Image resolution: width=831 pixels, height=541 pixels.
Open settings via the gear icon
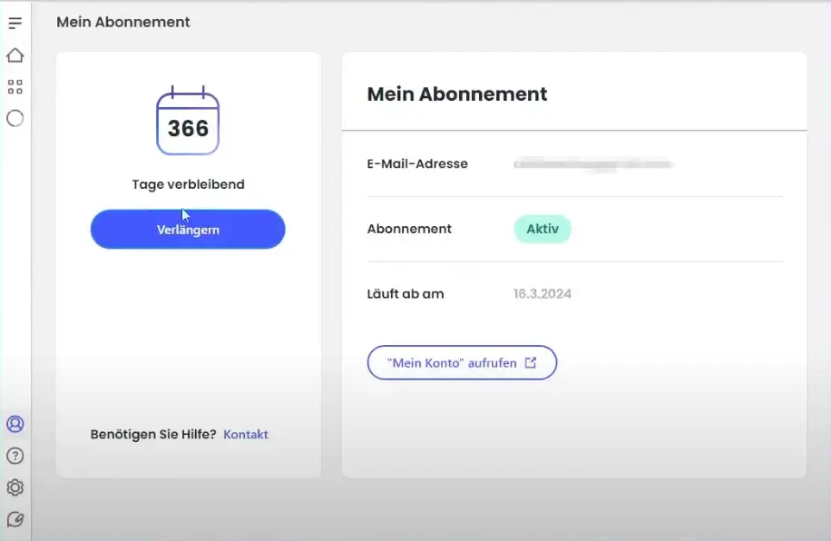click(x=15, y=487)
